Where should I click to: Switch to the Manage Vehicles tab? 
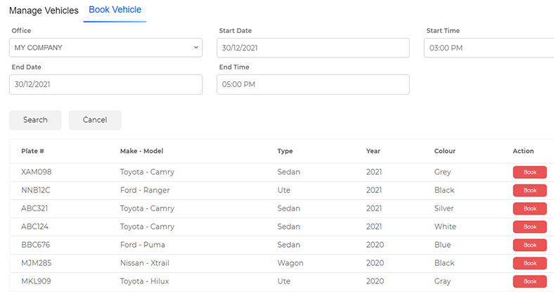point(44,11)
